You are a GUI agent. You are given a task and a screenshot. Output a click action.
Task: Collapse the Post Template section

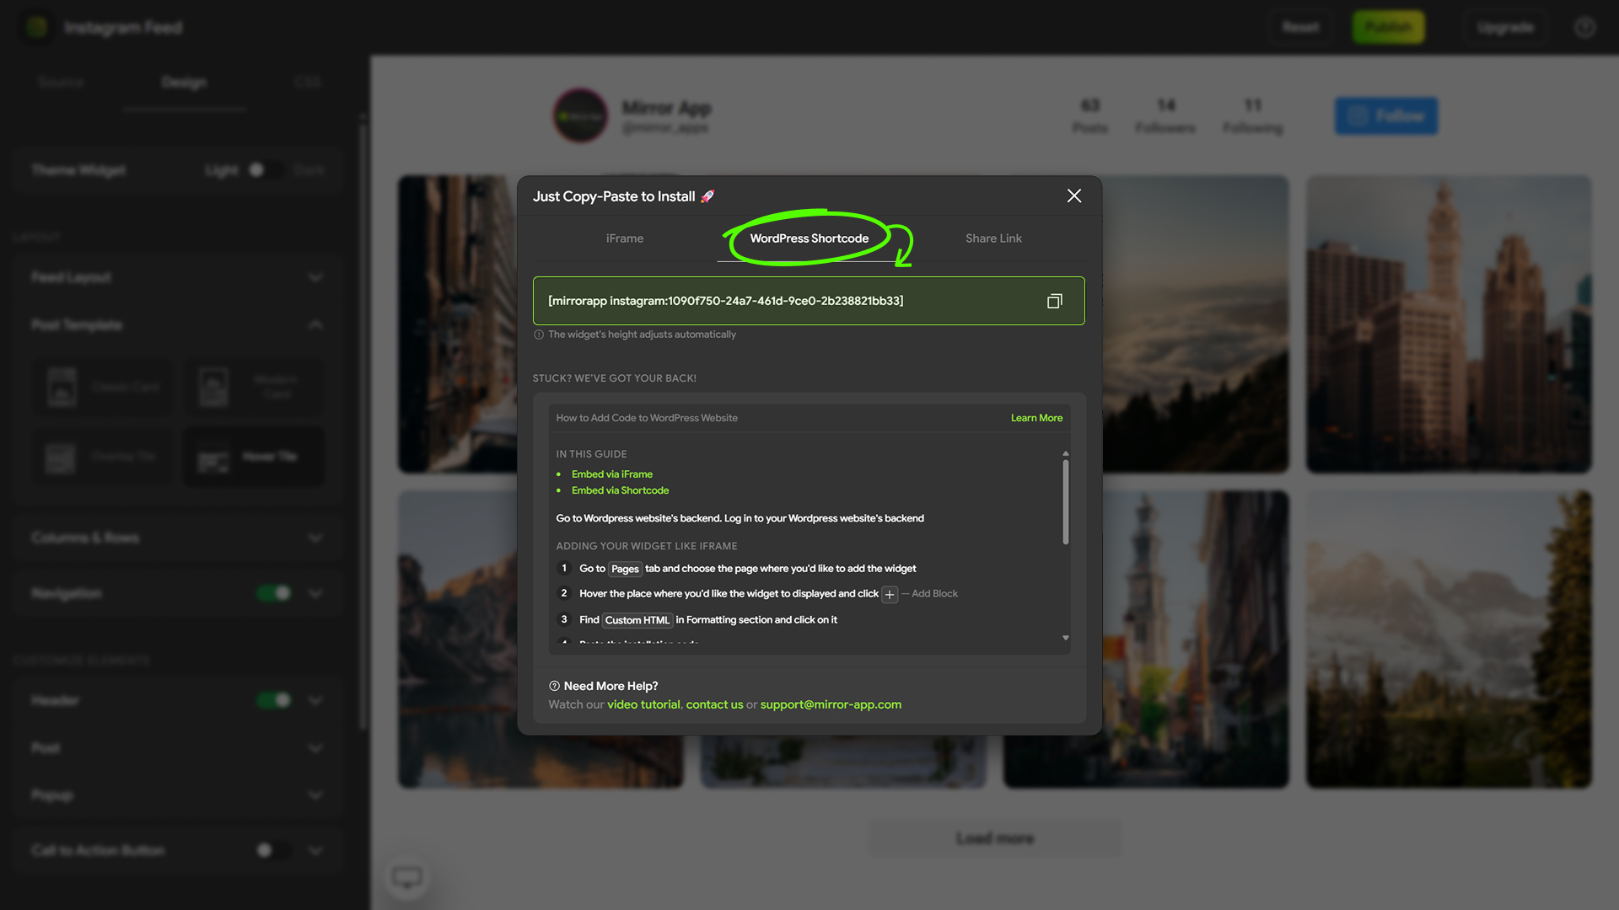click(x=315, y=325)
